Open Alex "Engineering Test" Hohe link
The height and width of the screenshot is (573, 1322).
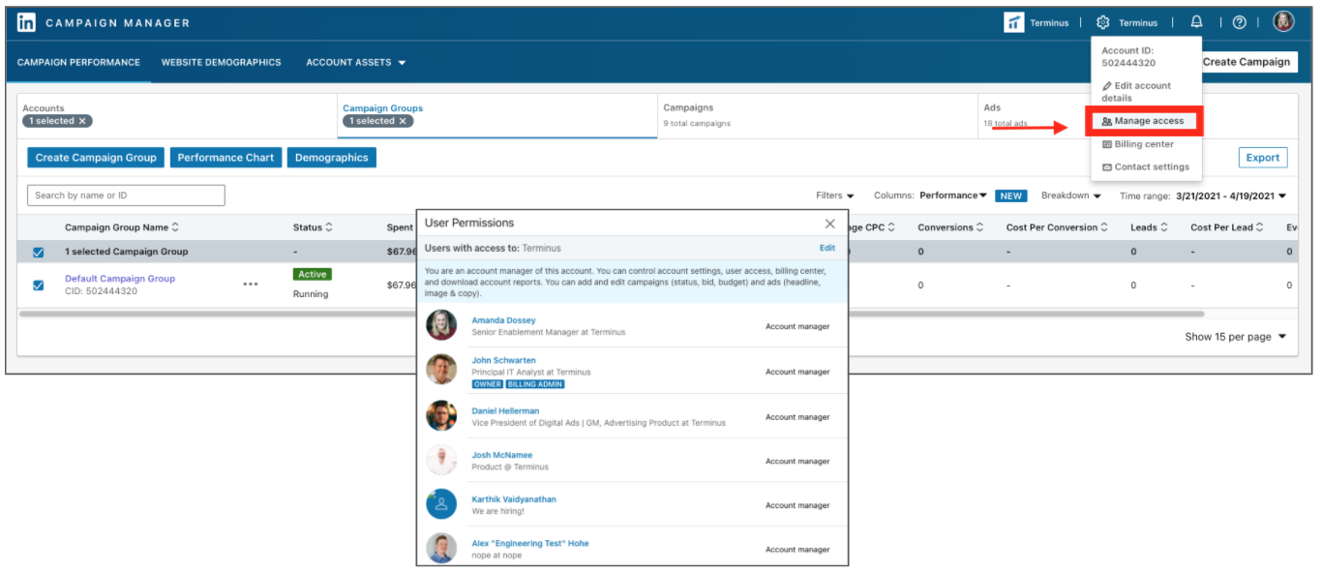click(x=530, y=543)
